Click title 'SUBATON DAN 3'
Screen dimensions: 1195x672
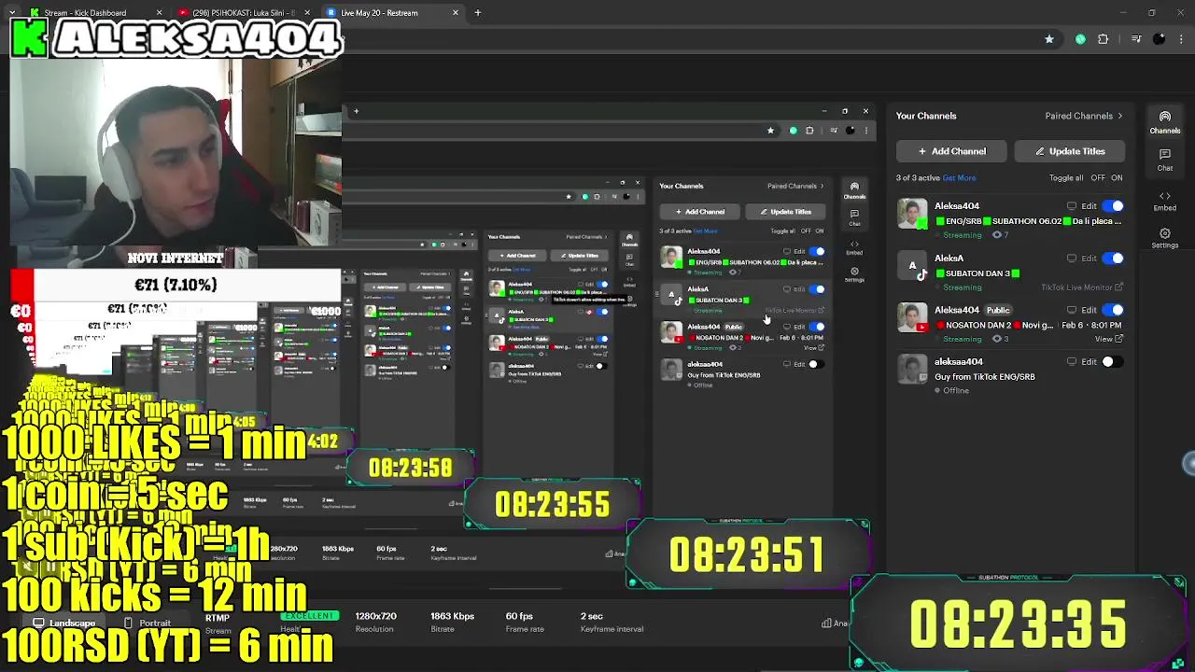[977, 273]
